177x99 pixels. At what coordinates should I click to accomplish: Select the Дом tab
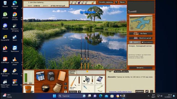coord(135,42)
